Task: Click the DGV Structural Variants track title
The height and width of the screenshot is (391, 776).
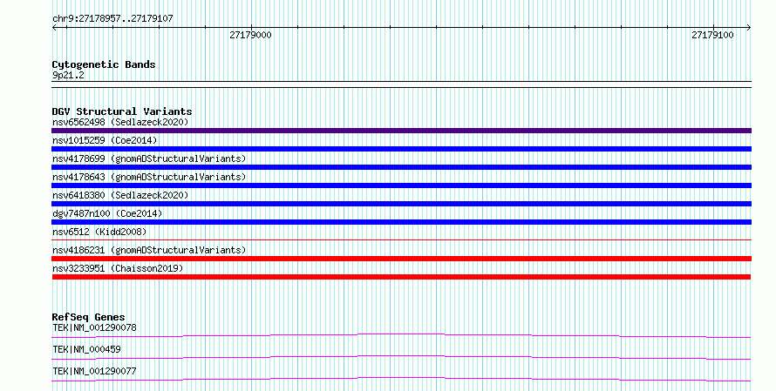Action: click(x=122, y=111)
